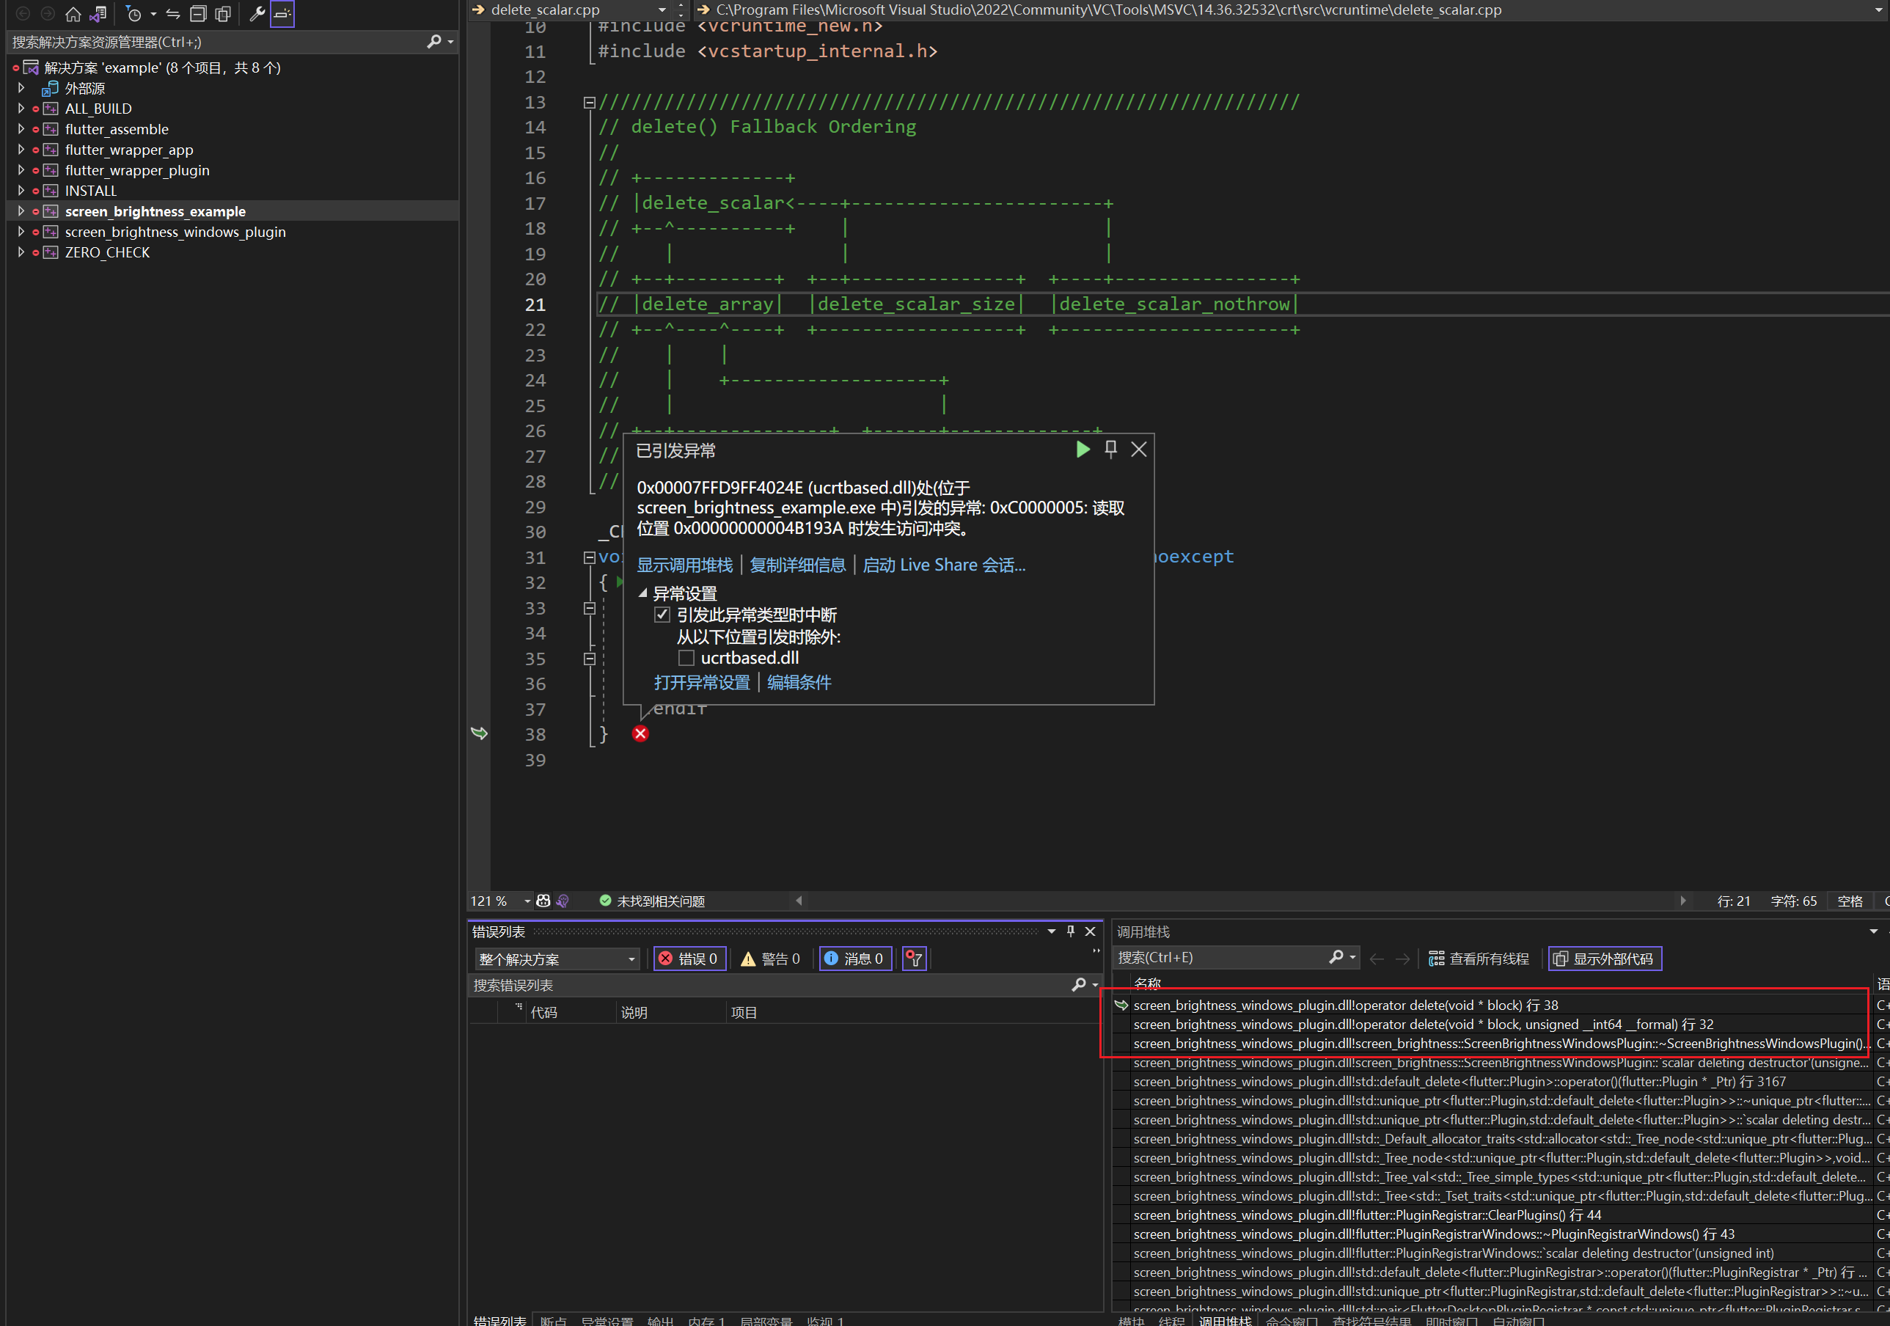Click the filter icon in the error list toolbar

[x=914, y=958]
